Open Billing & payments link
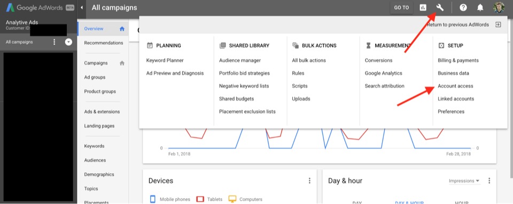Viewport: 513px width, 204px height. (458, 60)
